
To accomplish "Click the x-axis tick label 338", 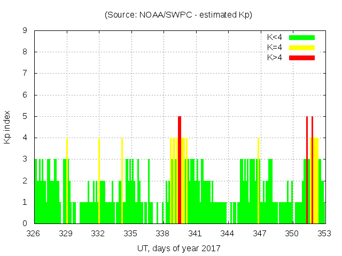I will 163,234.
